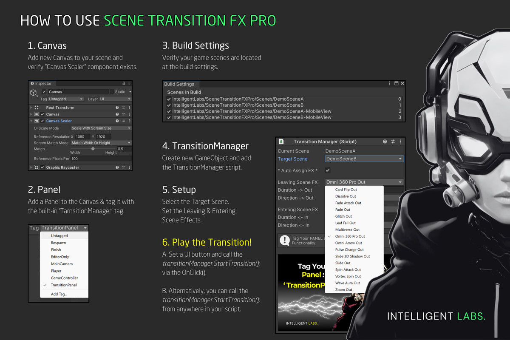Open Canvas Scaler component kebab menu
Screen dimensions: 510x340
point(129,121)
